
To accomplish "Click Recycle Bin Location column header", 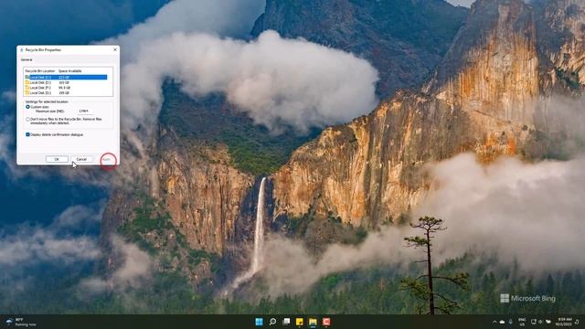I will click(x=40, y=71).
